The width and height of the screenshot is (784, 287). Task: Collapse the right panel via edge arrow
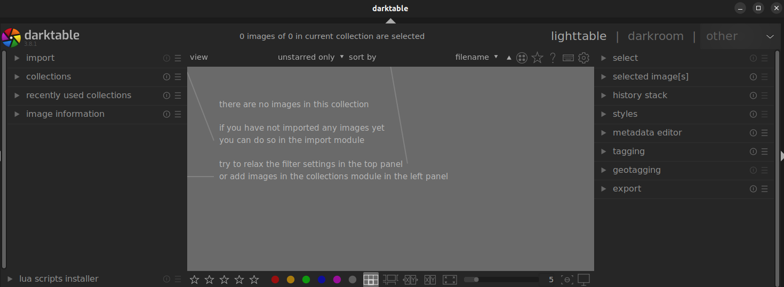click(781, 156)
